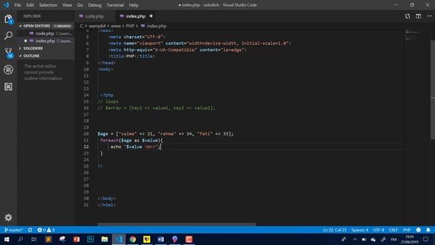Screen dimensions: 435x245
Task: Select the index.php editor tab
Action: [x=136, y=16]
